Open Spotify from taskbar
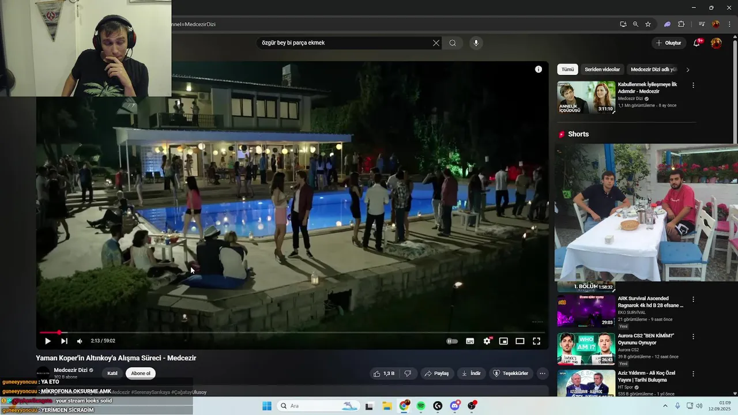 [421, 406]
